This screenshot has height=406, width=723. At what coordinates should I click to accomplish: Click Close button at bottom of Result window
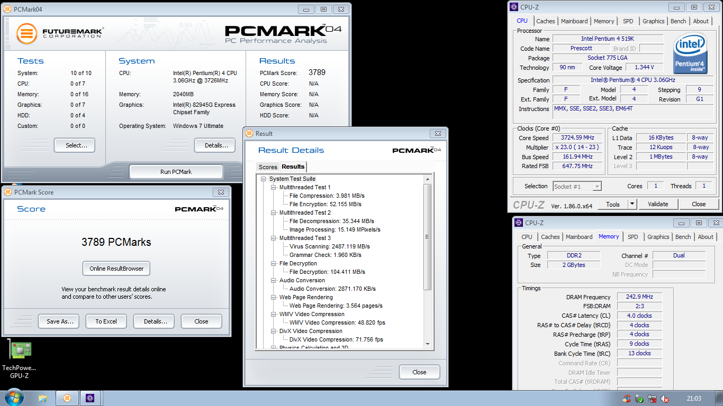pos(419,372)
